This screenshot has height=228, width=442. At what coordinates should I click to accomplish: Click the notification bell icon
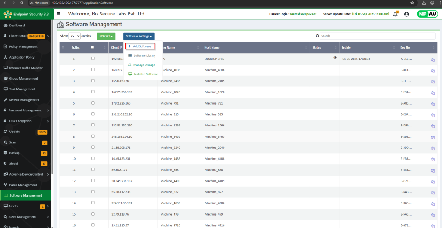tap(395, 14)
